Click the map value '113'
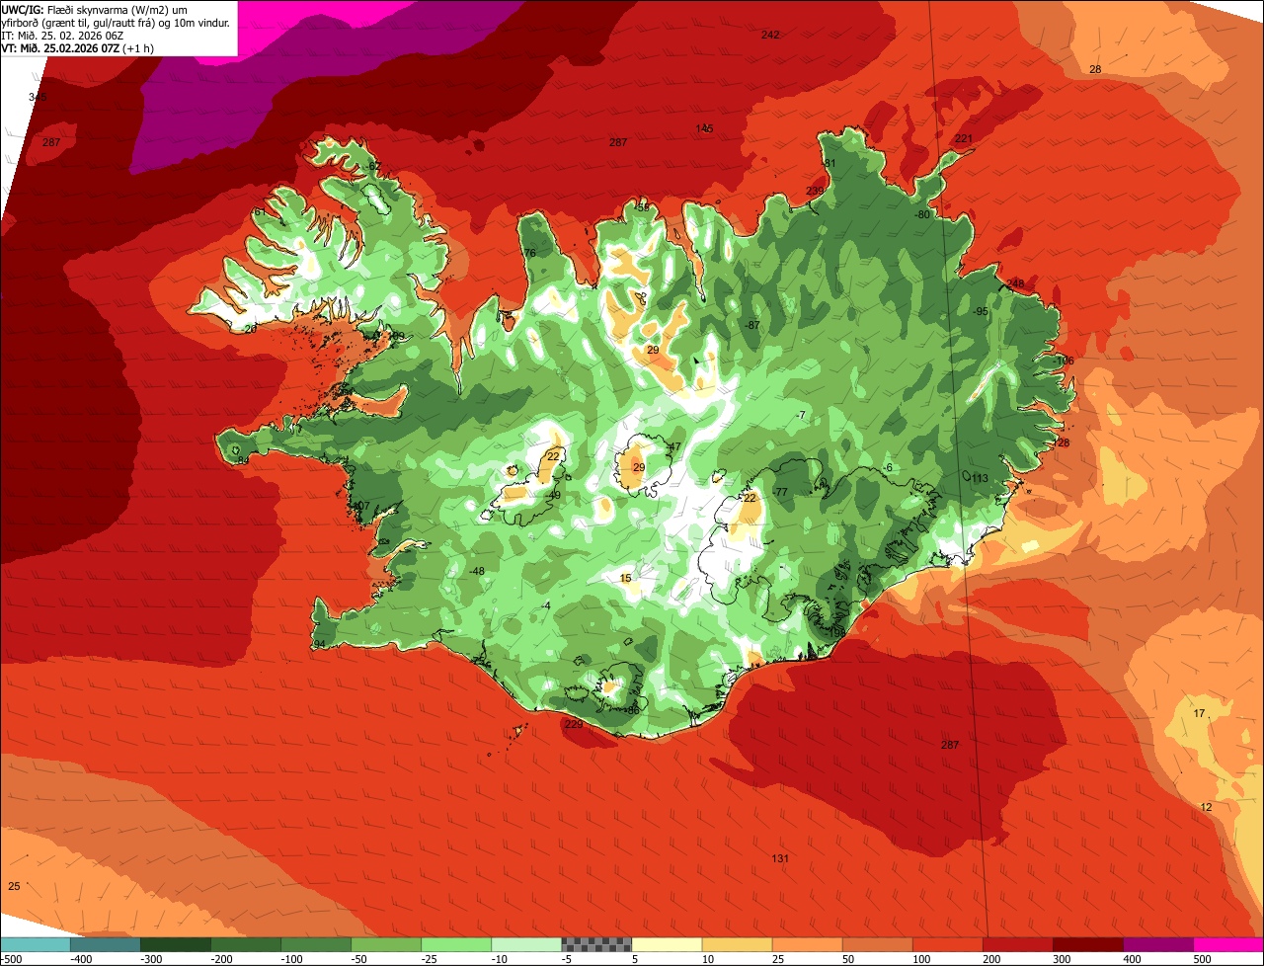 [x=980, y=478]
